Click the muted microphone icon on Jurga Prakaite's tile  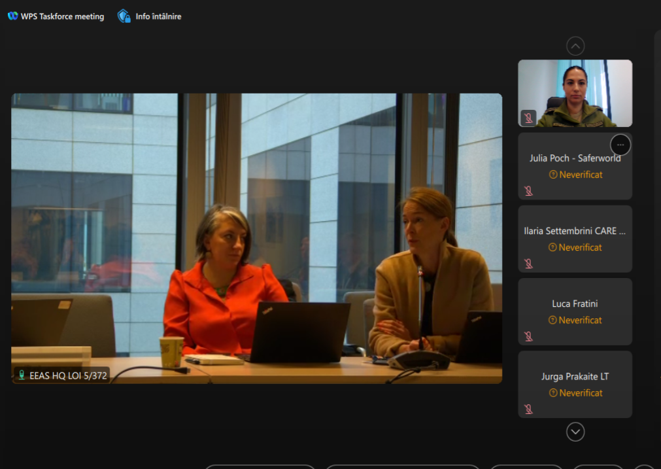[x=528, y=409]
